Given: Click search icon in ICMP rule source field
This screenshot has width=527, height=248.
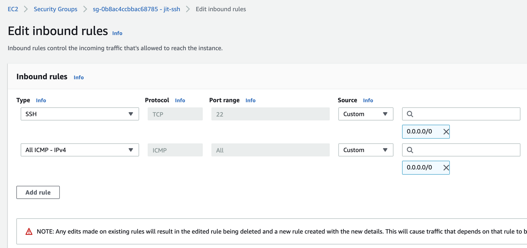Looking at the screenshot, I should pos(410,150).
